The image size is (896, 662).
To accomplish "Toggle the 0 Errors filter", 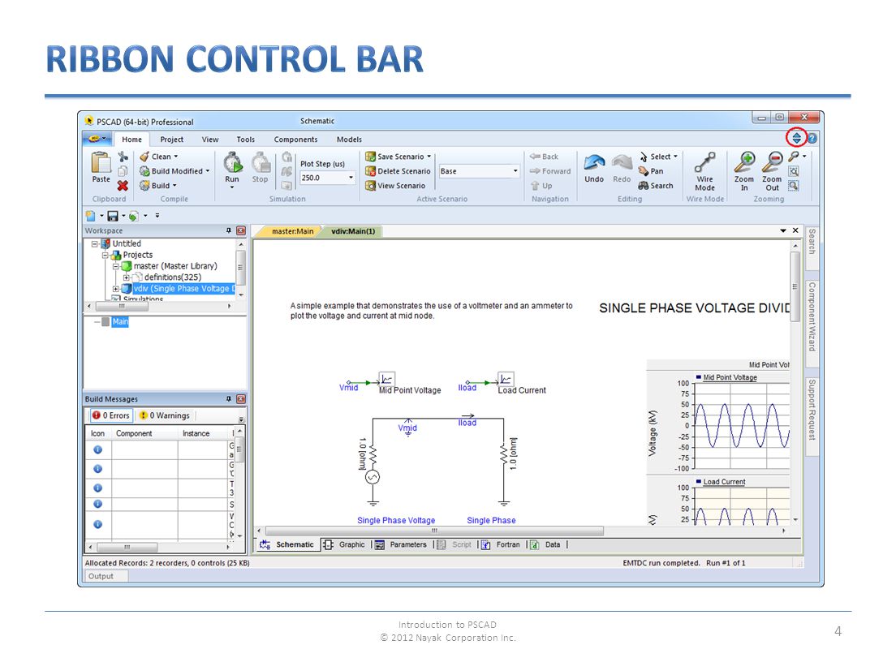I will [x=111, y=415].
